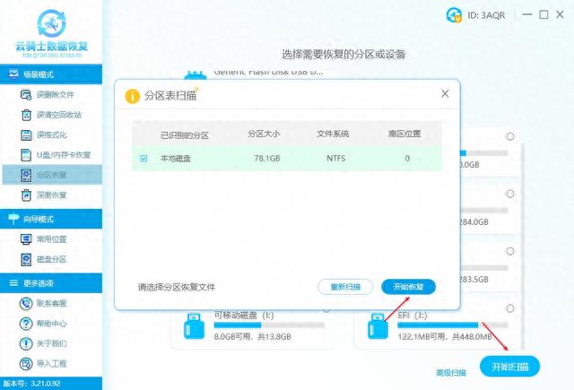Open 磁盘分区 icon
This screenshot has width=574, height=390.
pos(26,259)
